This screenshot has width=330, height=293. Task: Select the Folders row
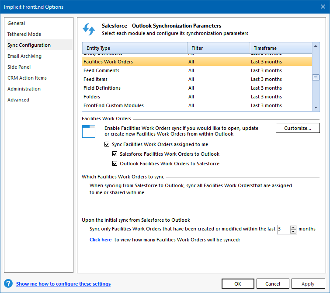[x=197, y=97]
